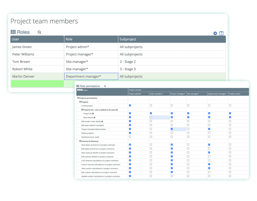Click the Role permissions panel title
This screenshot has width=257, height=201.
(90, 86)
